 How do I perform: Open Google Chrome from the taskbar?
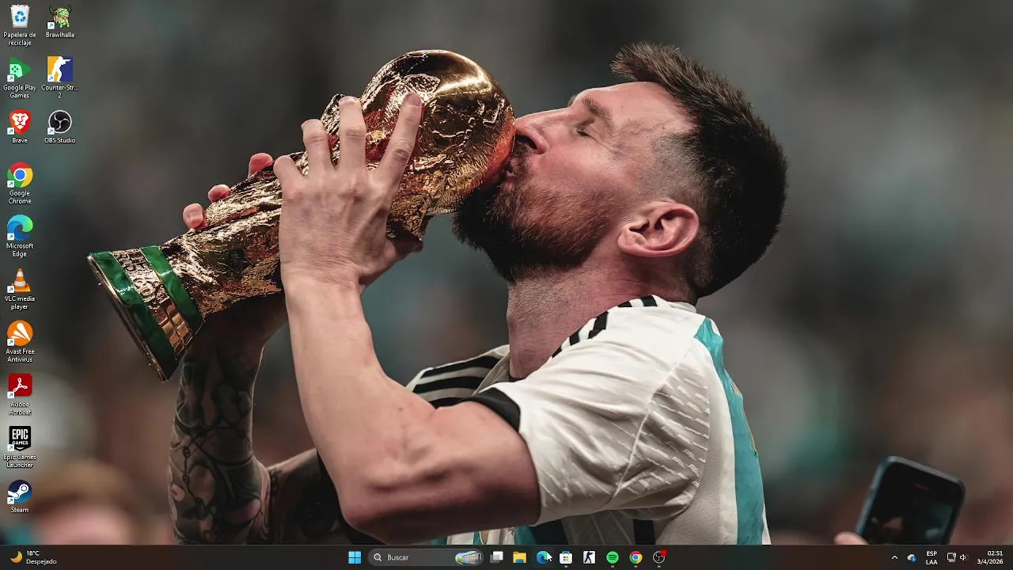[635, 557]
